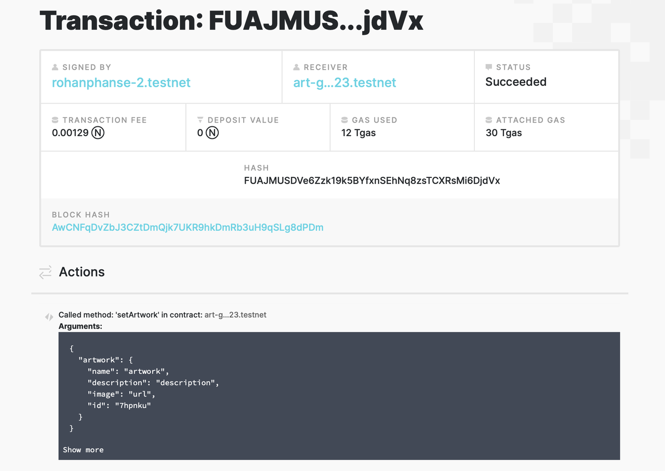Click the NEAR symbol after deposit value 0
The width and height of the screenshot is (665, 471).
click(x=212, y=133)
